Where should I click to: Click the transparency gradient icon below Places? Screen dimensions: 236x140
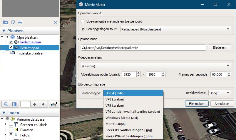coord(14,104)
